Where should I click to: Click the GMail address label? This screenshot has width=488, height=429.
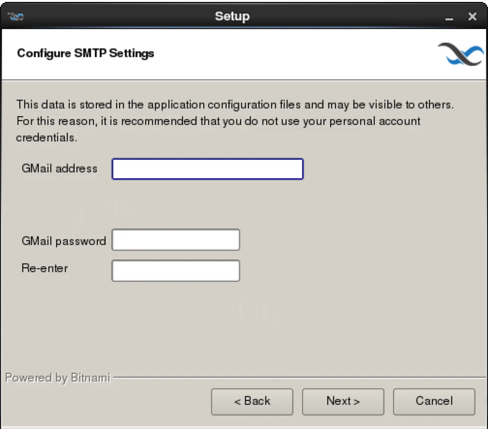click(60, 169)
